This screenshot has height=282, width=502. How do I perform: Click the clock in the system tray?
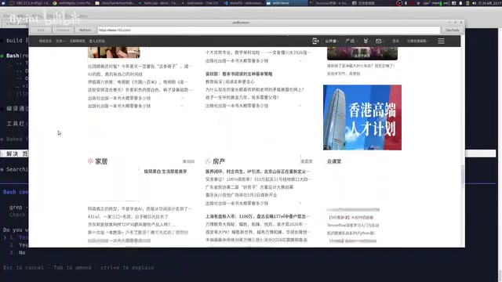pyautogui.click(x=489, y=3)
